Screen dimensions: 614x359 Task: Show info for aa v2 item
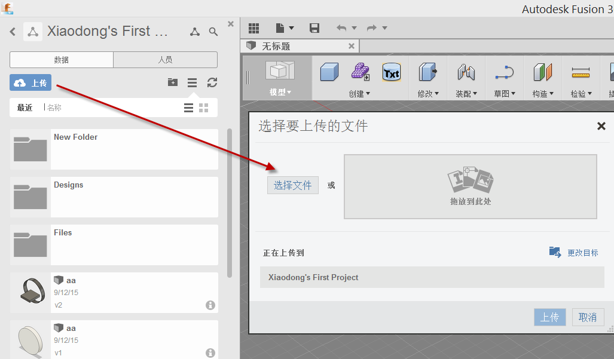210,305
